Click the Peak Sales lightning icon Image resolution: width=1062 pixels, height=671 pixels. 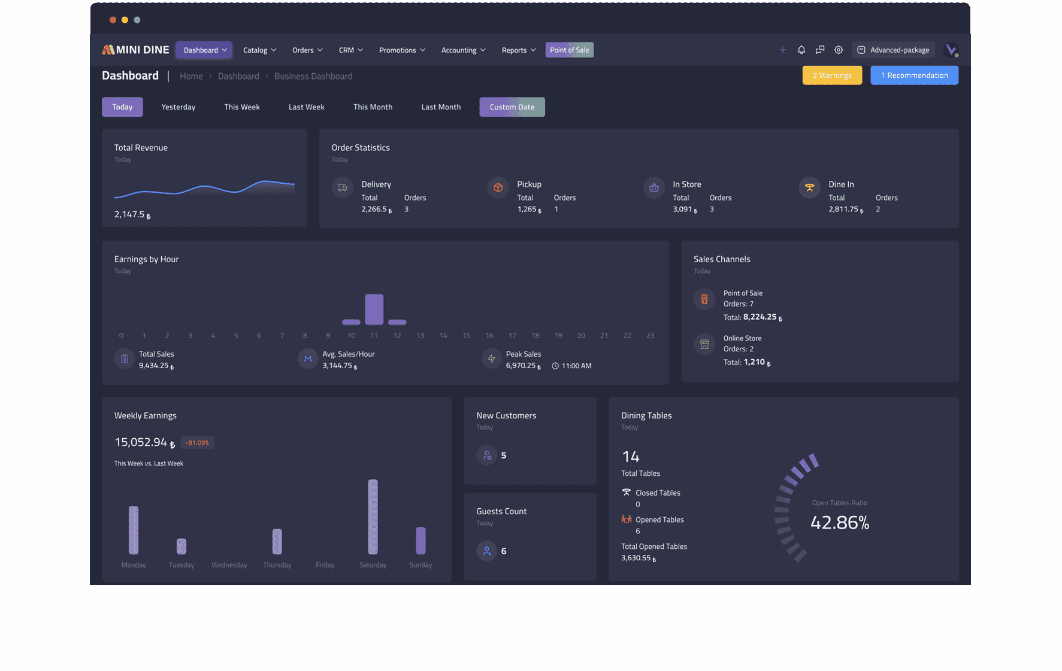pos(491,359)
